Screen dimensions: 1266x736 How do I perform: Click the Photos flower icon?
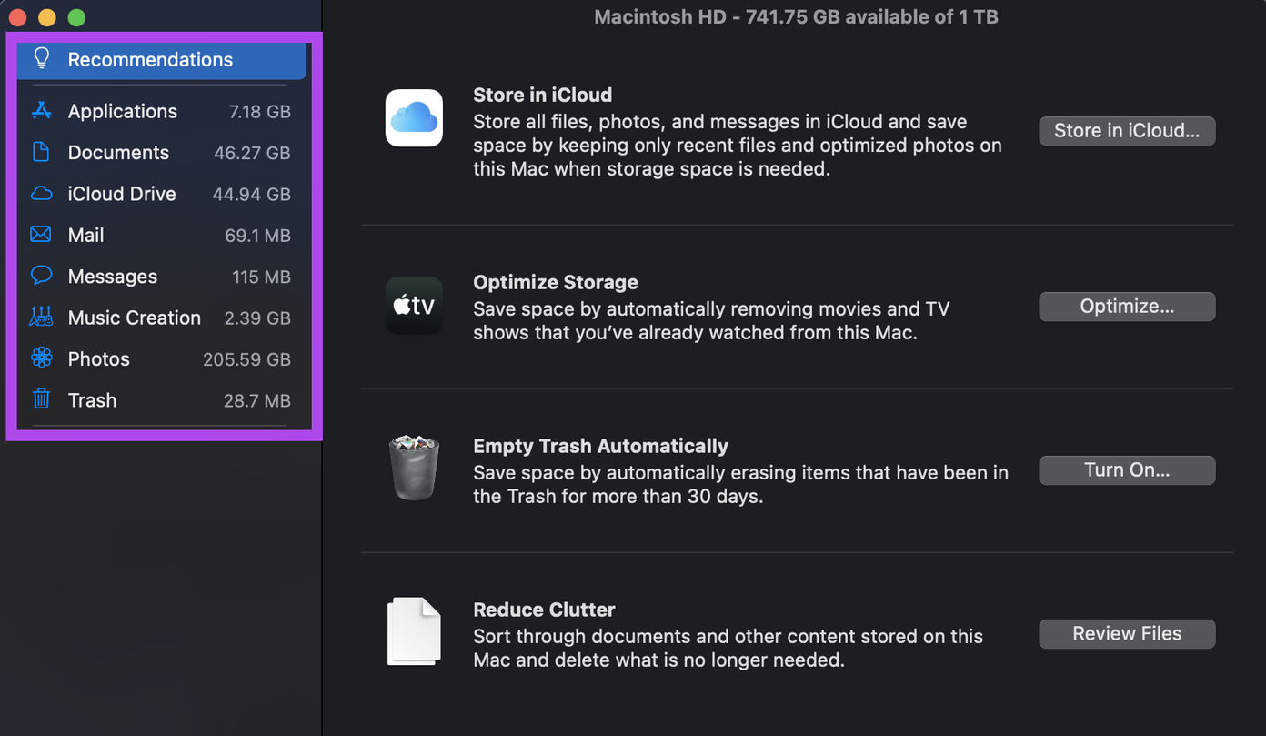pyautogui.click(x=41, y=358)
